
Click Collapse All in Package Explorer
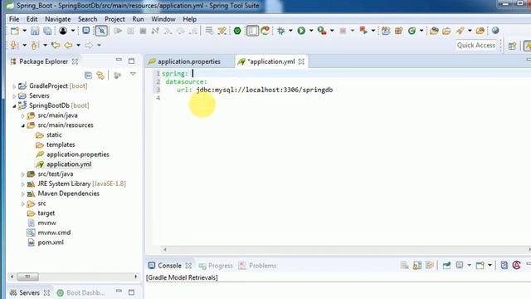88,75
